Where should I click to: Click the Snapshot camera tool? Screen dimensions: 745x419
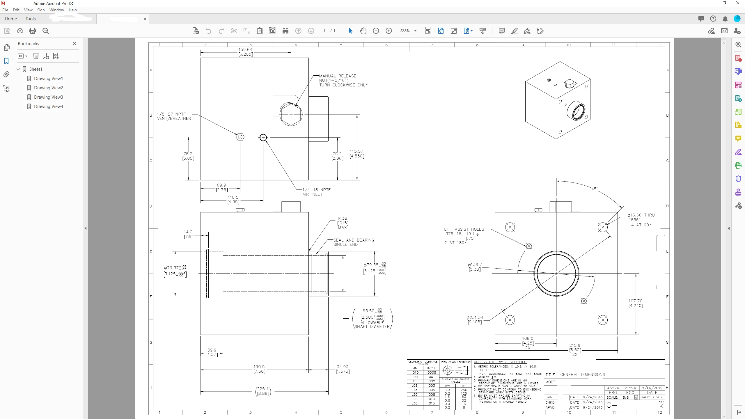(x=273, y=31)
